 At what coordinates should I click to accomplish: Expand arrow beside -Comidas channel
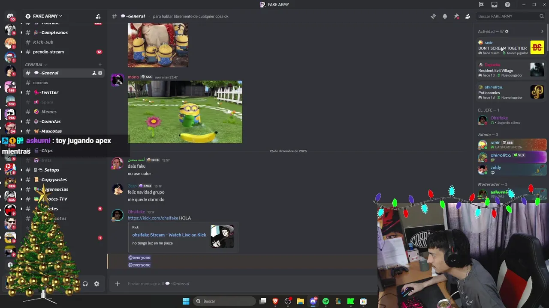coord(21,121)
